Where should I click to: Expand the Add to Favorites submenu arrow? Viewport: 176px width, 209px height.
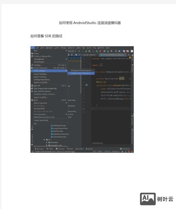point(66,103)
